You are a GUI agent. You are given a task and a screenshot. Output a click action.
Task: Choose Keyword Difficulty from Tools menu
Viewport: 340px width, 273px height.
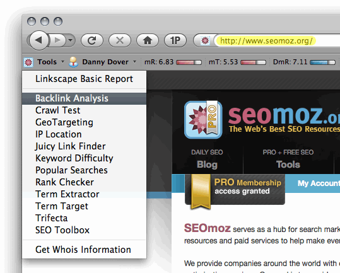[84, 158]
